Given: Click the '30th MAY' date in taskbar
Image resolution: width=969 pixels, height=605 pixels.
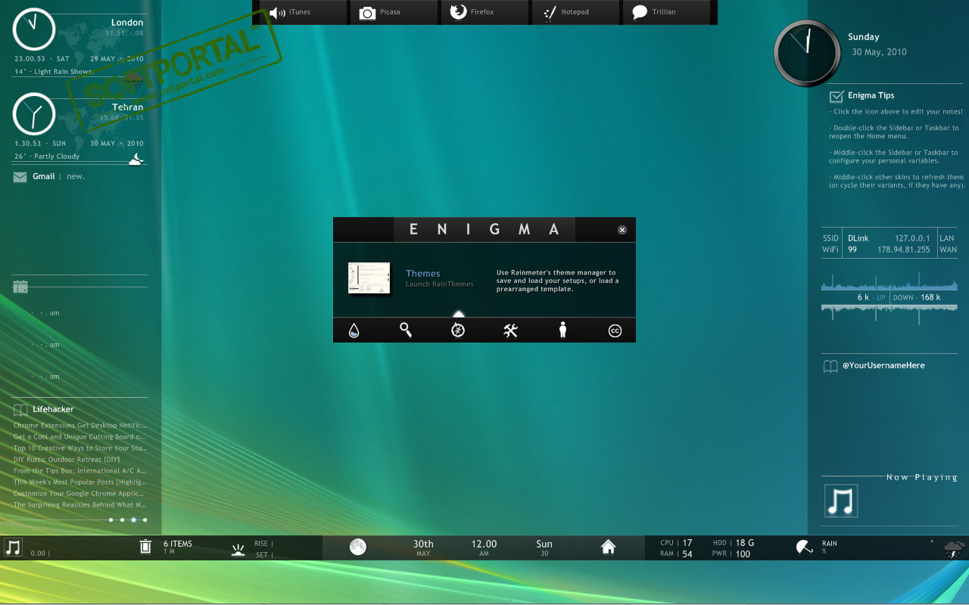Looking at the screenshot, I should (423, 548).
